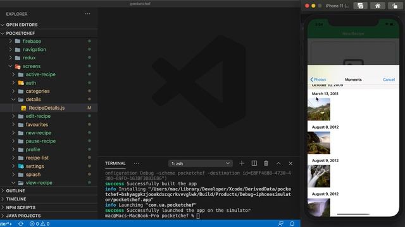Select the TERMINAL tab
Image resolution: width=405 pixels, height=227 pixels.
point(115,163)
